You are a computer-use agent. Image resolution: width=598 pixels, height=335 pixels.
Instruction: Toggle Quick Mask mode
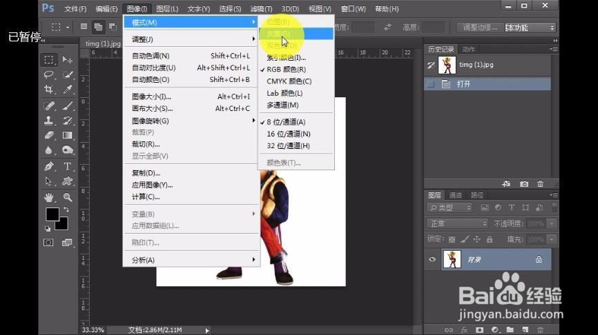point(48,243)
